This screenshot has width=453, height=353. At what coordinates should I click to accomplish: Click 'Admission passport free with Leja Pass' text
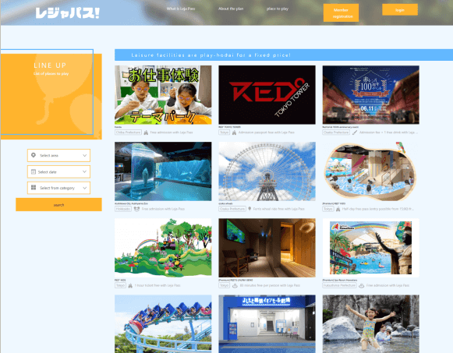[267, 132]
